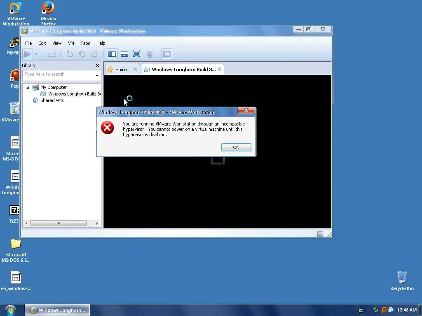Click Windows Longhorn taskbar button

[x=57, y=310]
